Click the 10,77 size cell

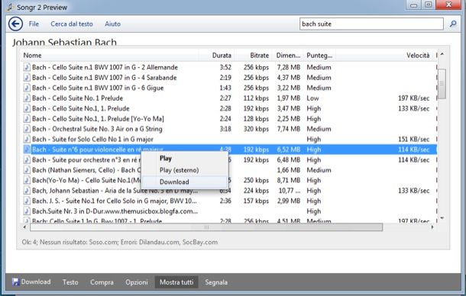coord(290,191)
